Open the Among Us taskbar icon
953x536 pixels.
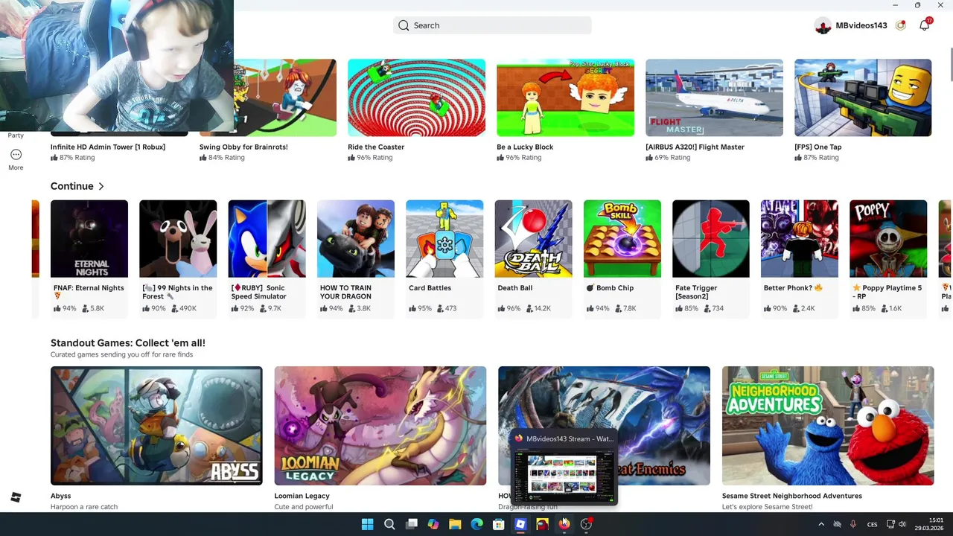(542, 524)
